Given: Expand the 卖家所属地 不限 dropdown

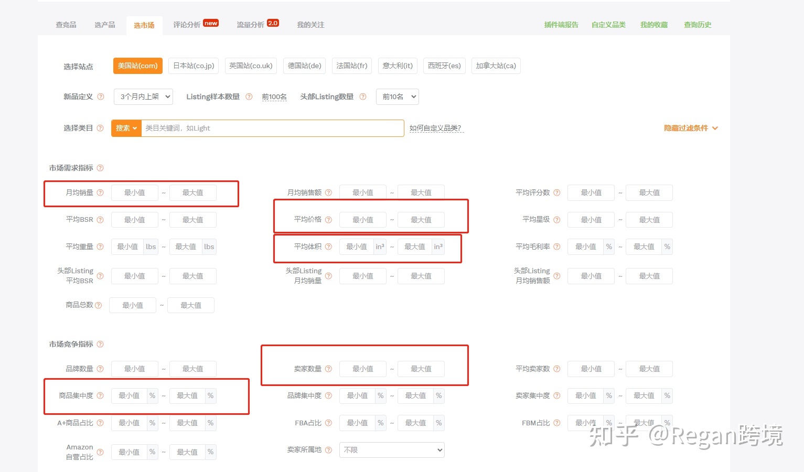Looking at the screenshot, I should 392,450.
